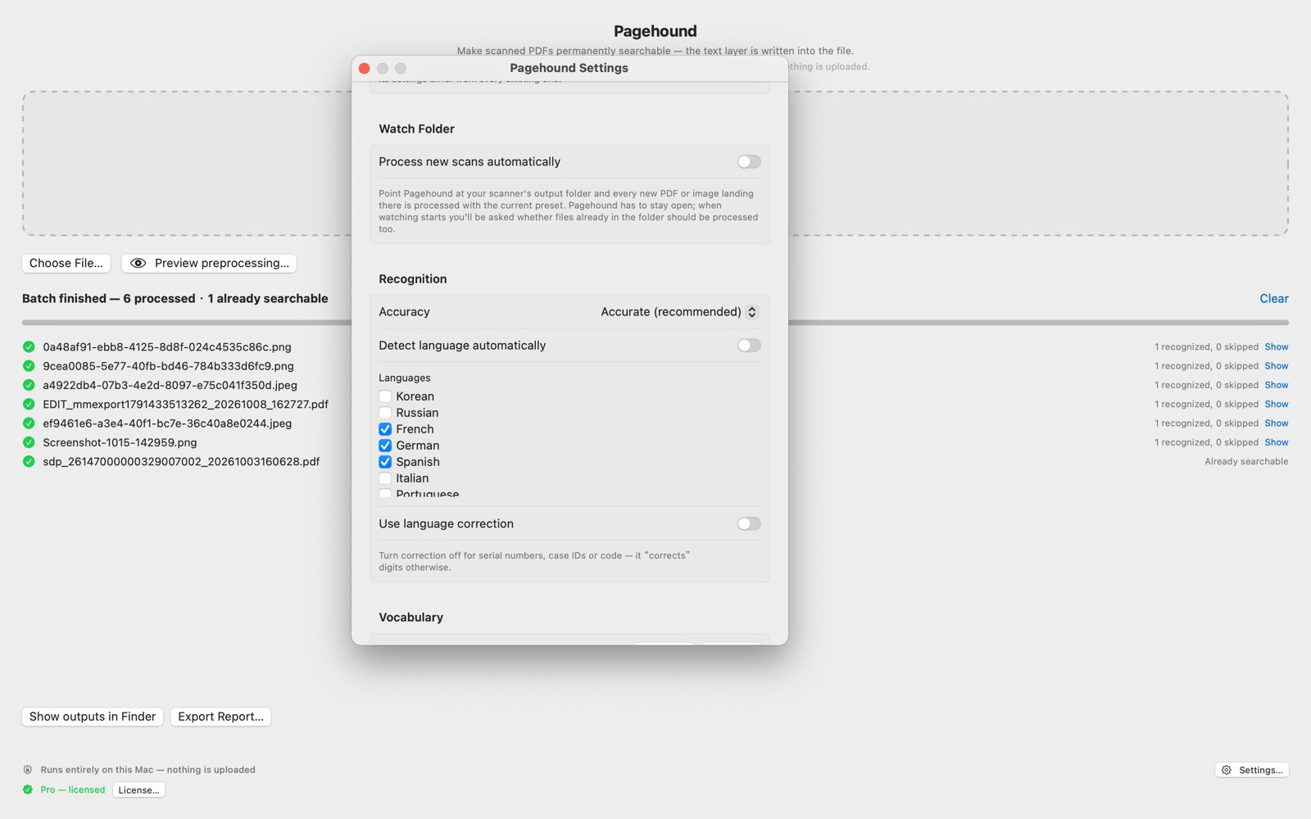Screen dimensions: 1311x819
Task: Check the Korean language checkbox
Action: pos(385,396)
